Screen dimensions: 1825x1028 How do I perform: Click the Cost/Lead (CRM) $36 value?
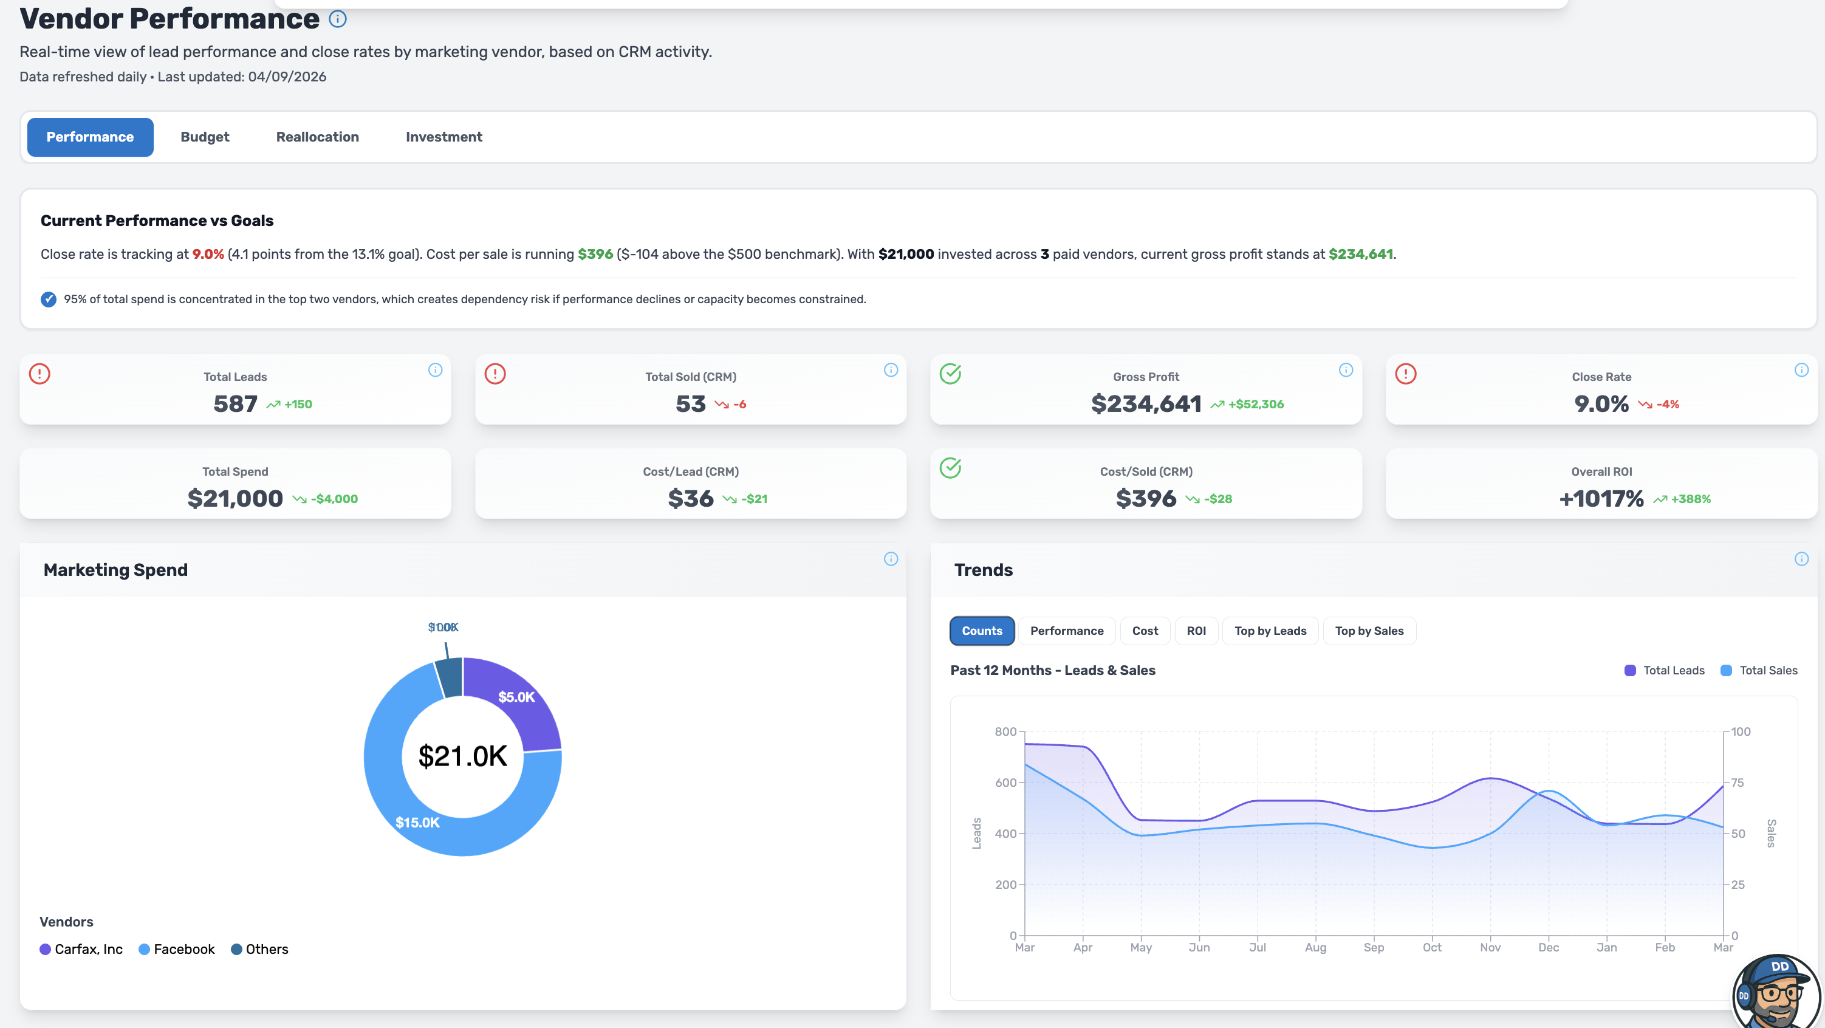[x=691, y=499]
